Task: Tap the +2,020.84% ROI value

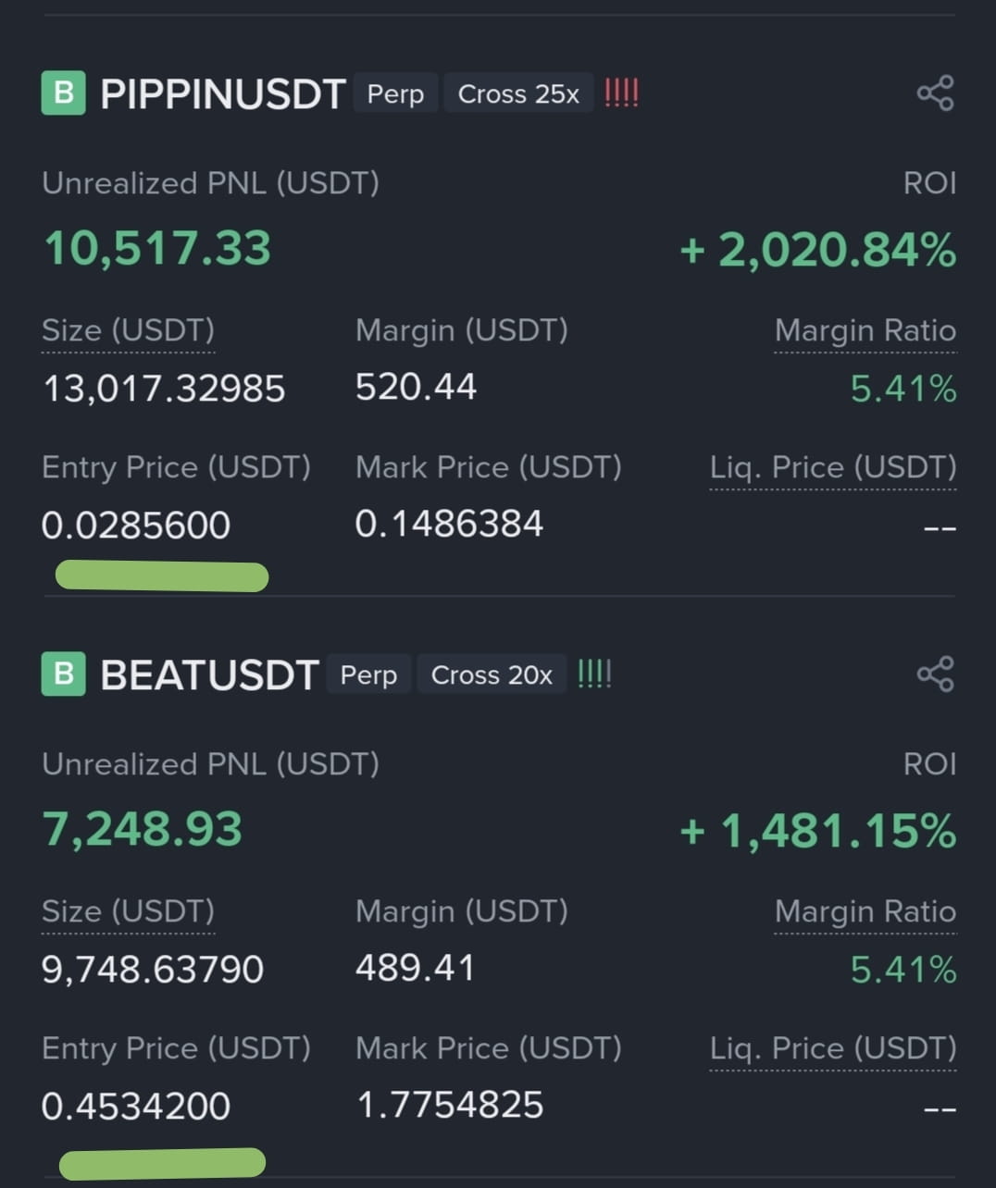Action: point(818,250)
